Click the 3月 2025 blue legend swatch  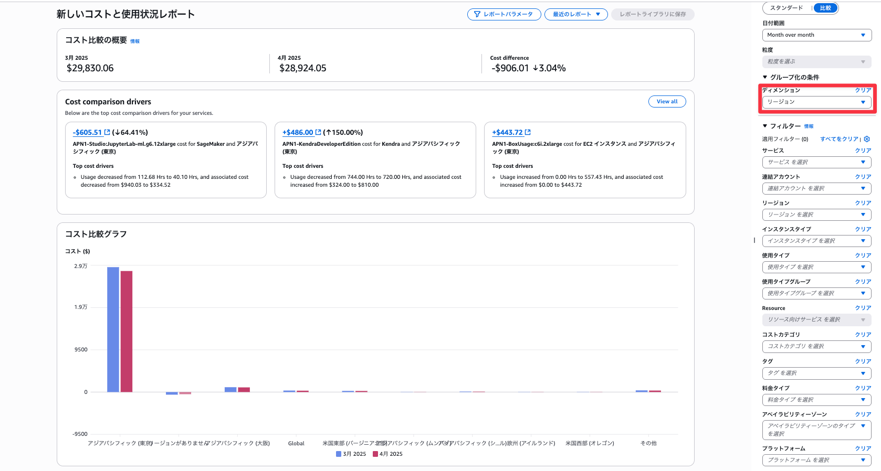(339, 454)
